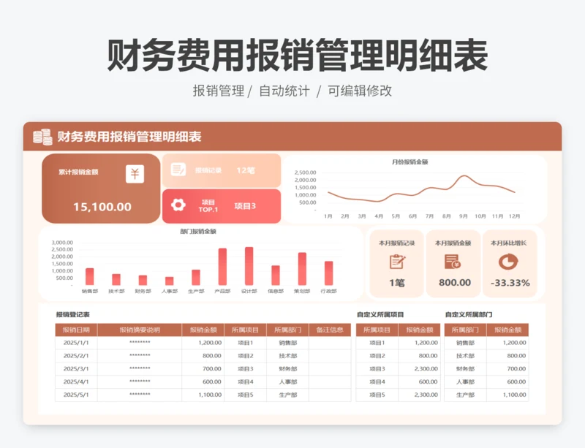The image size is (585, 448).
Task: Click the 产品部 bar in the department chart
Action: (222, 267)
